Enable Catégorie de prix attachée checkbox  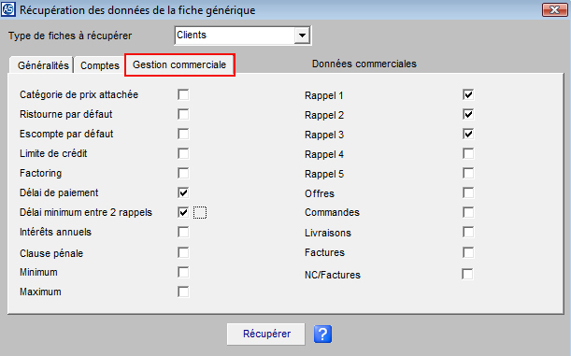tap(183, 94)
